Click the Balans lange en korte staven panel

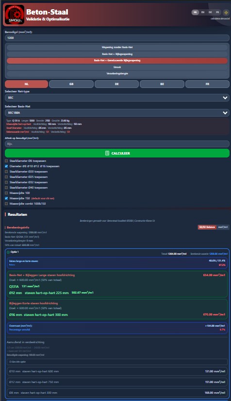coord(117,263)
